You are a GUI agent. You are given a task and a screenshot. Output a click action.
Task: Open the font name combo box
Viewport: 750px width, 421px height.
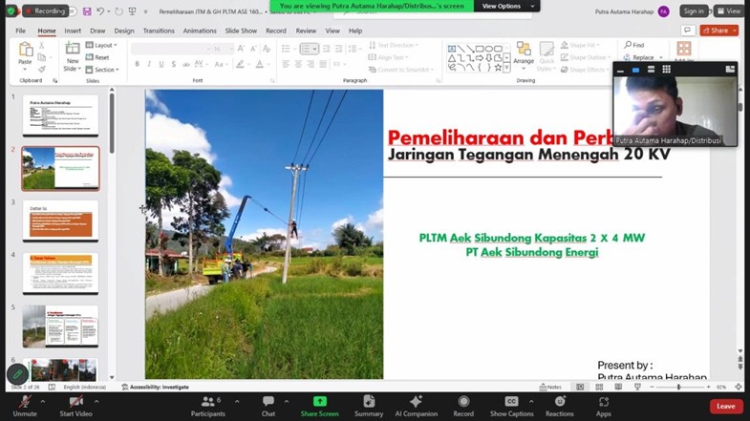171,49
